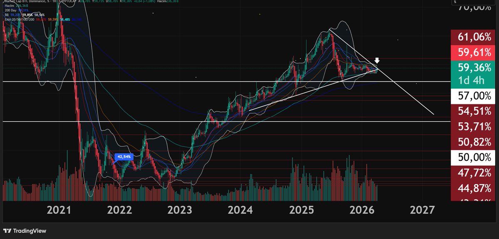Click the 2024 time axis label
The image size is (499, 239).
(x=240, y=210)
